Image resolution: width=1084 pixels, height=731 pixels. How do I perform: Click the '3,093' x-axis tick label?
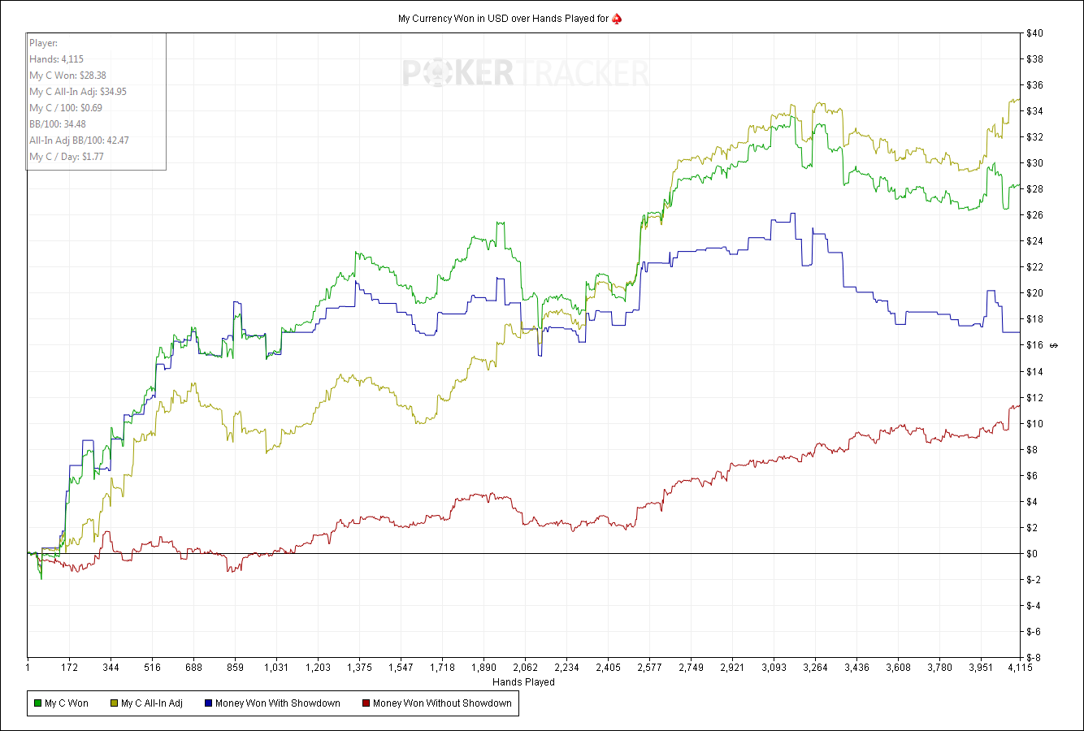click(774, 668)
